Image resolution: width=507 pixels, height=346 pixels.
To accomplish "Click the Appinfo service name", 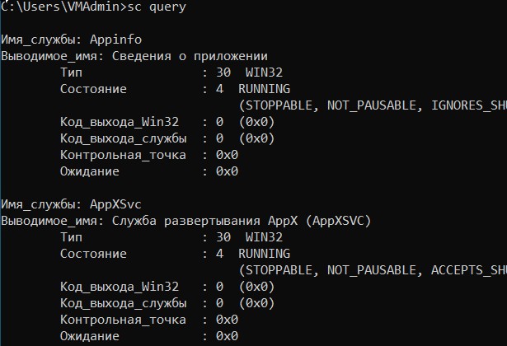I will [115, 40].
